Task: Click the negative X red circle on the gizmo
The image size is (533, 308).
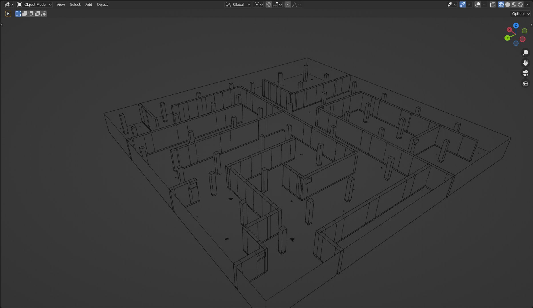Action: click(522, 39)
